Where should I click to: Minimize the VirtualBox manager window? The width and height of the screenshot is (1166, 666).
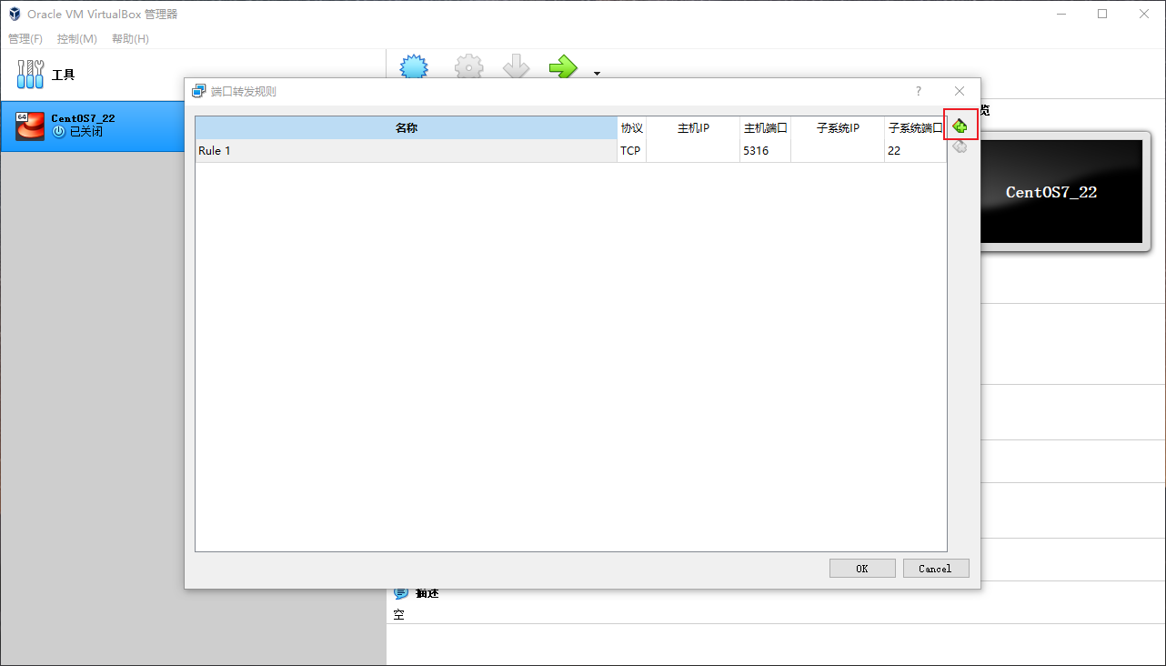click(1060, 14)
